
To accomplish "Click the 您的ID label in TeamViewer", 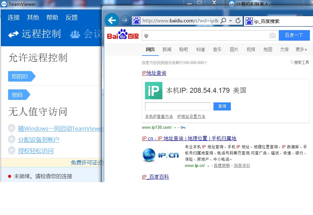I will pyautogui.click(x=21, y=76).
